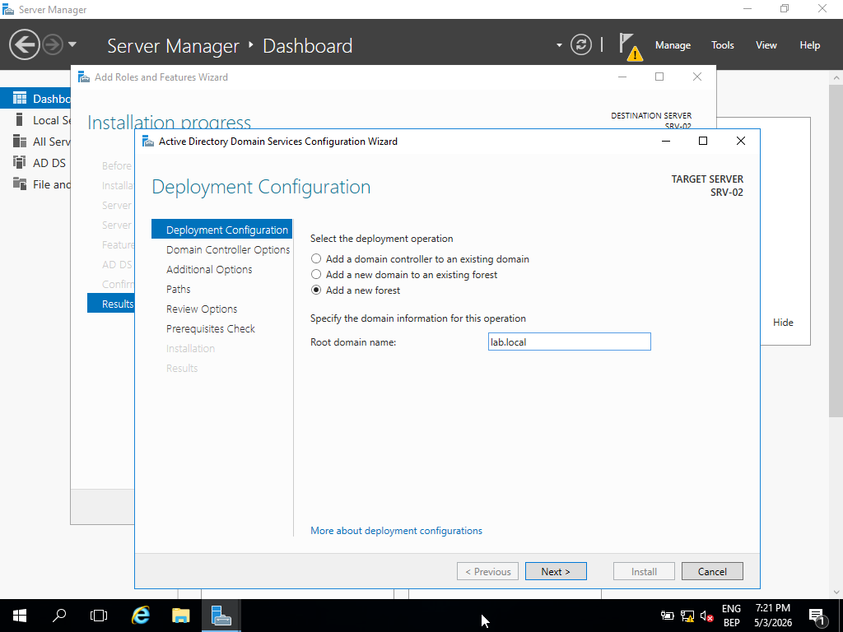Open More about deployment configurations link
Screen dimensions: 843x632
[x=396, y=531]
